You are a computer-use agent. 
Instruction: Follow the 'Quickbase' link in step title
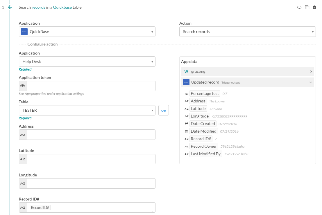click(62, 7)
